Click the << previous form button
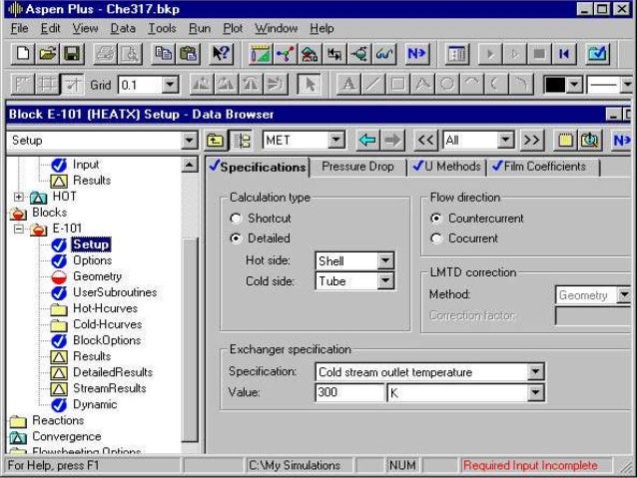This screenshot has height=478, width=637. click(425, 141)
